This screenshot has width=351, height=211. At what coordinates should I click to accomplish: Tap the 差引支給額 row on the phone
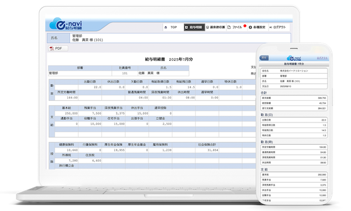(x=294, y=108)
